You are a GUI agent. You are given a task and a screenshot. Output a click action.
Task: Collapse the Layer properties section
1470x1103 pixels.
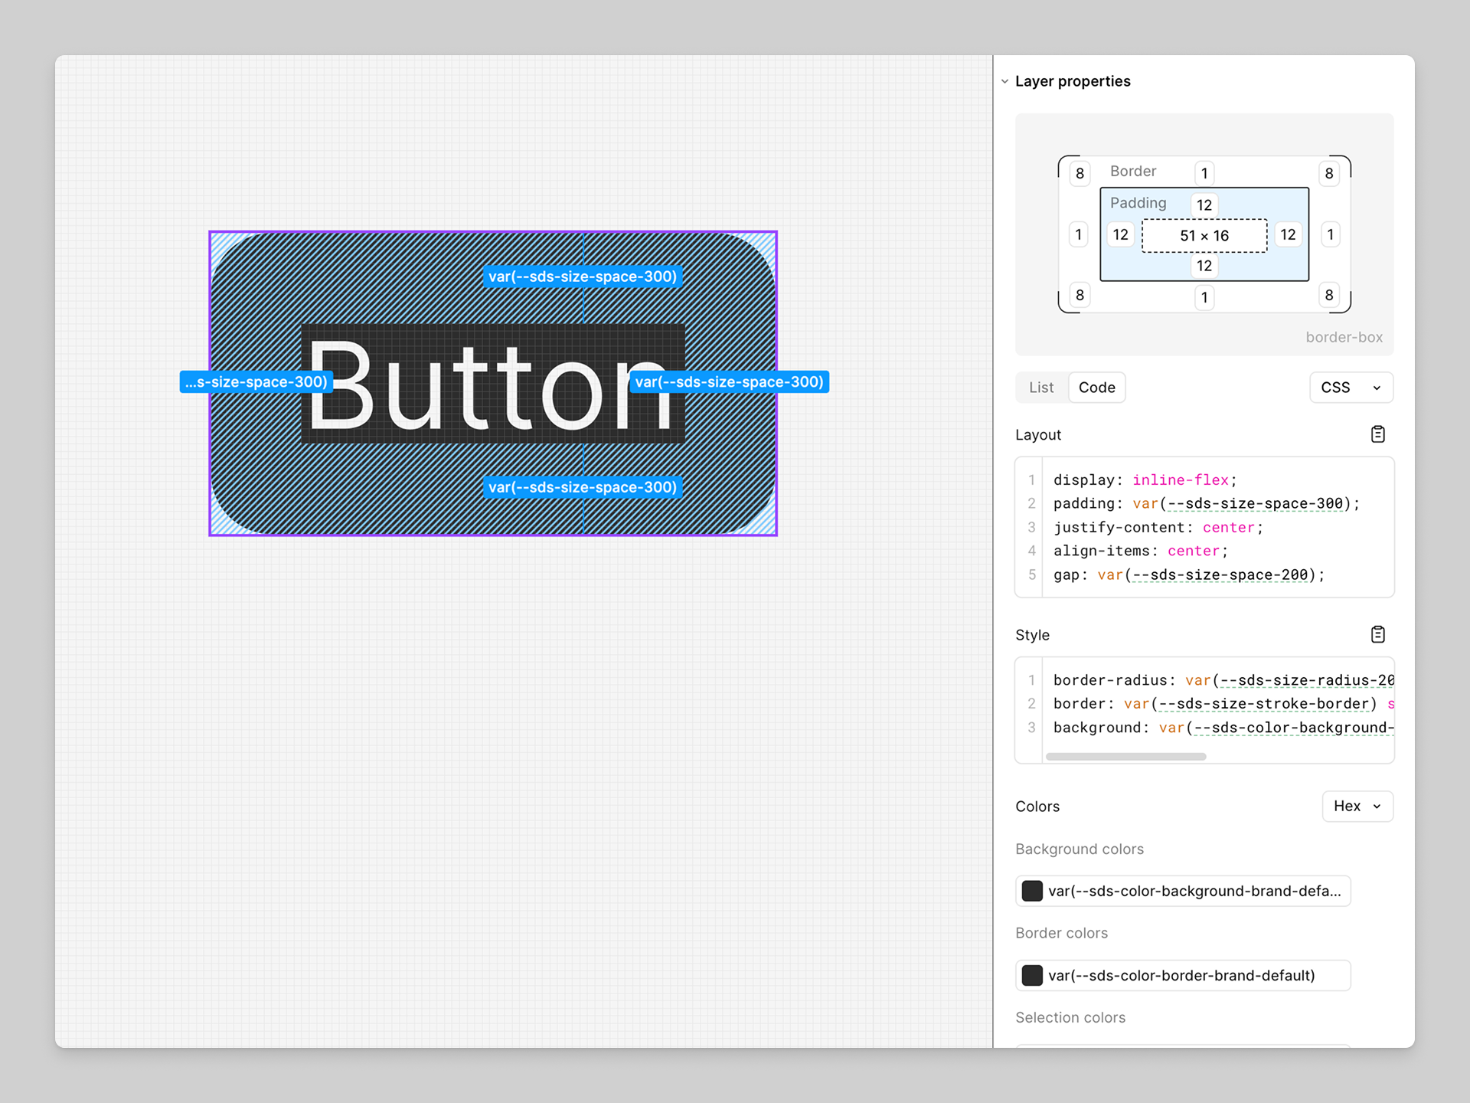(x=1004, y=81)
